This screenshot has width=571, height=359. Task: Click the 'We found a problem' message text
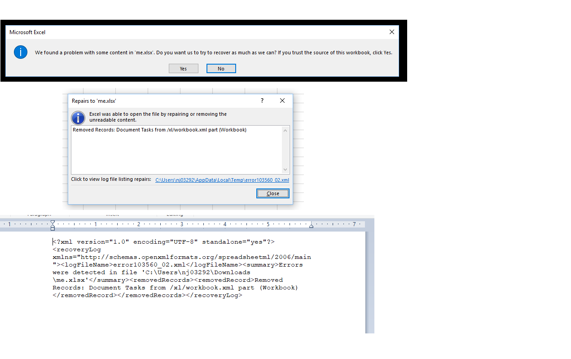(214, 53)
